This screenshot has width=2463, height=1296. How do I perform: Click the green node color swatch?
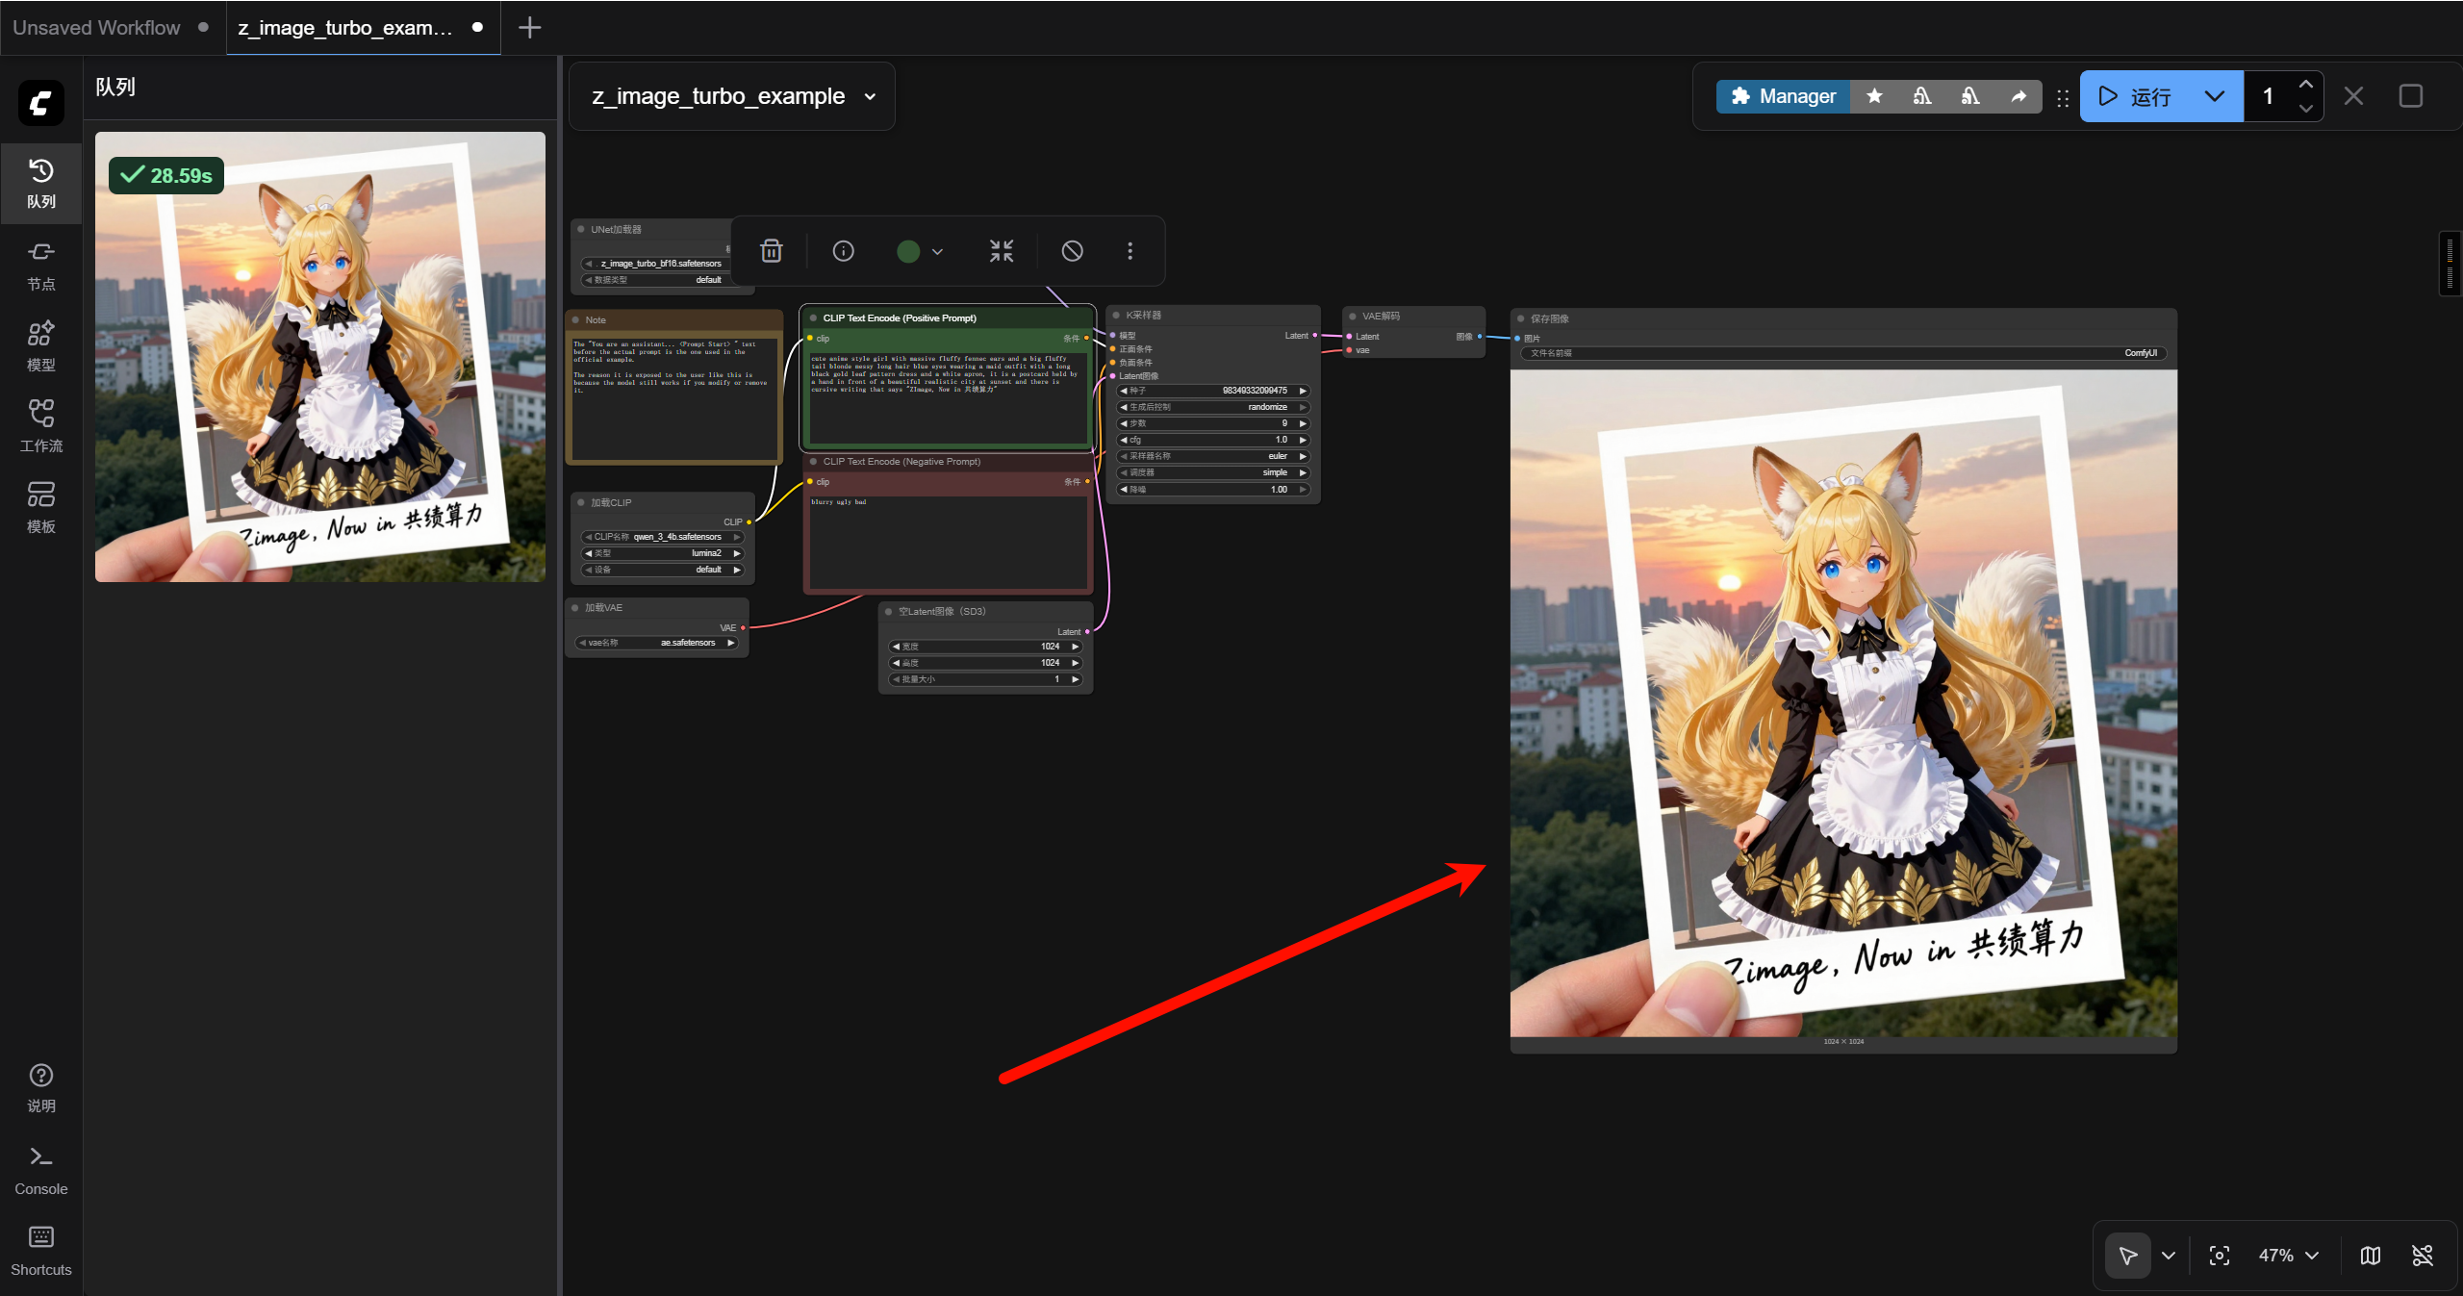[908, 251]
